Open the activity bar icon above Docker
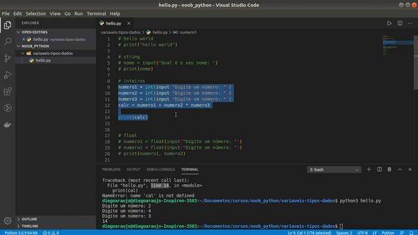 [7, 108]
